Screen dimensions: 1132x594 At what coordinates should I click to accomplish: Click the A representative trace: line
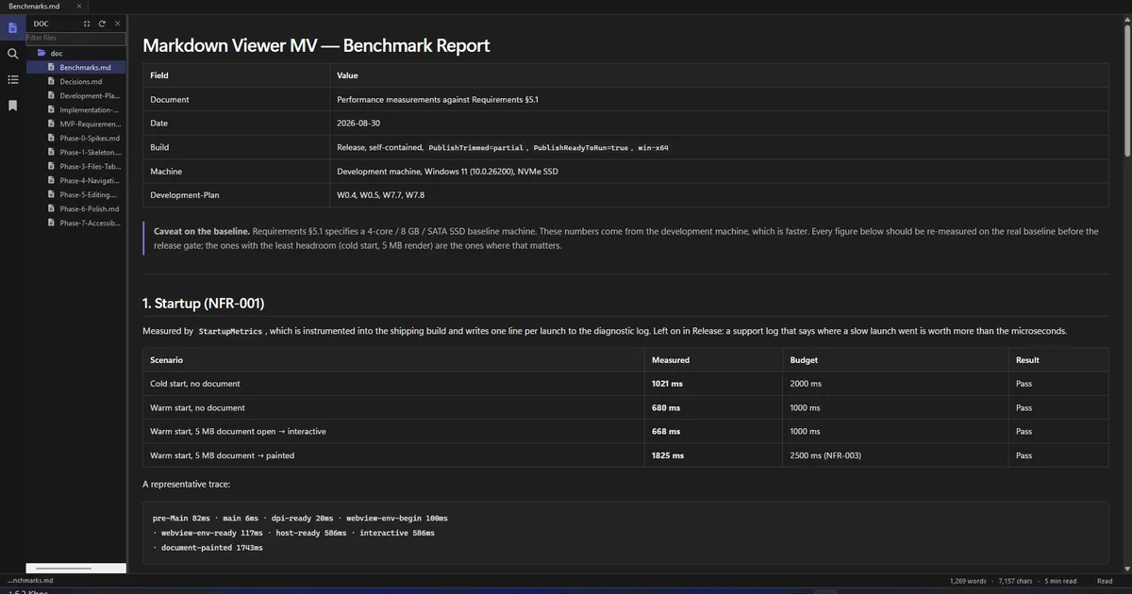coord(186,484)
